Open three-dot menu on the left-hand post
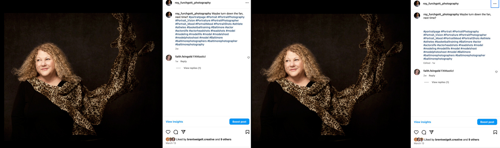 pyautogui.click(x=247, y=3)
